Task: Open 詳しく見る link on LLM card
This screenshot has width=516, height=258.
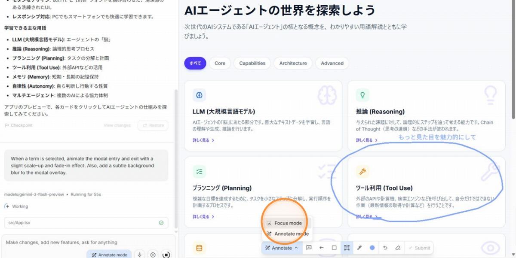Action: tap(203, 140)
